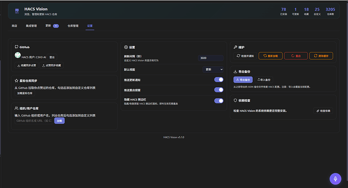Viewport: 348px width, 188px height.
Task: Click the 登出 logout button
Action: click(52, 57)
